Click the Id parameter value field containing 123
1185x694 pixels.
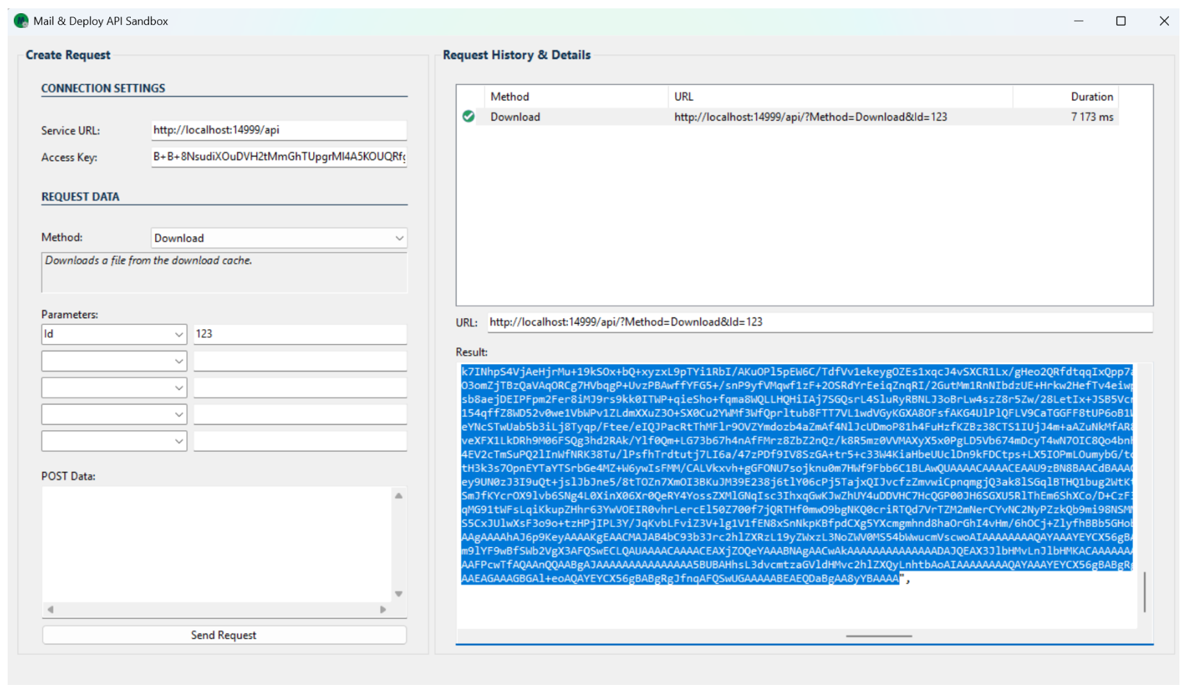[x=299, y=334]
